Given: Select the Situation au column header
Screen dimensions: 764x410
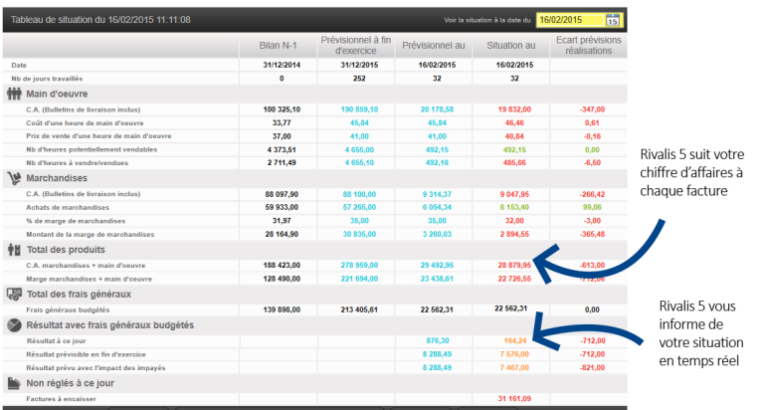Looking at the screenshot, I should (511, 46).
